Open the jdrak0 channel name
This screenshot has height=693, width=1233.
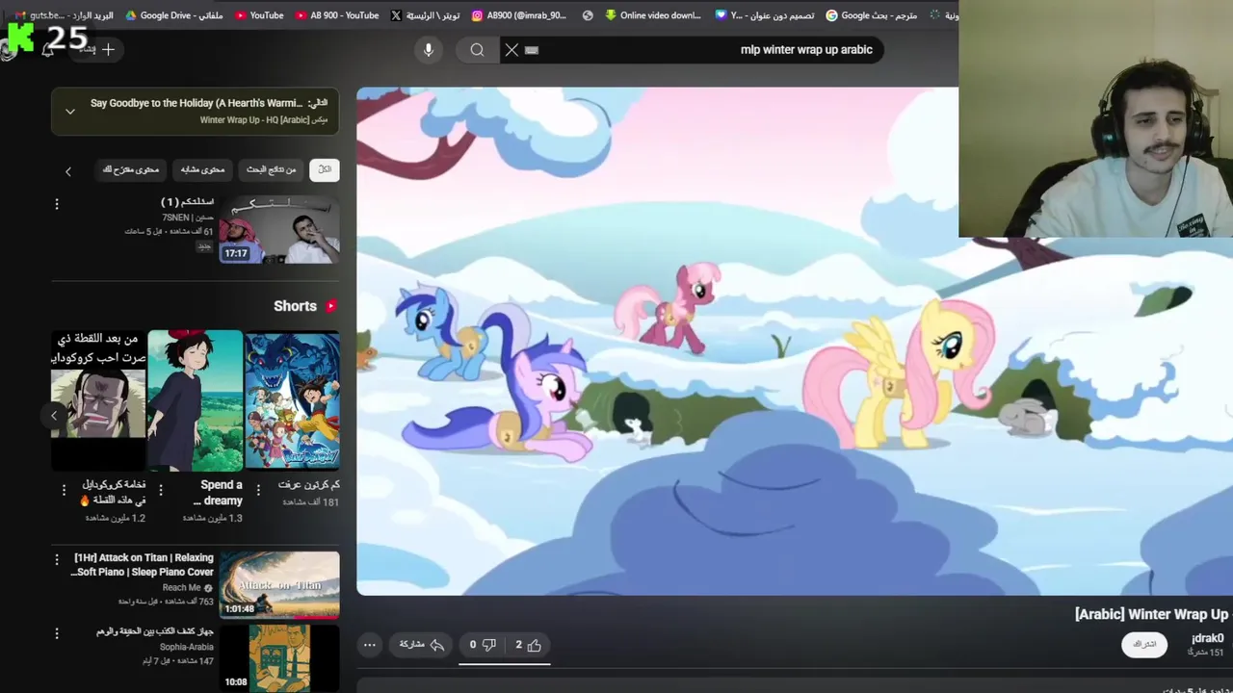click(1207, 638)
